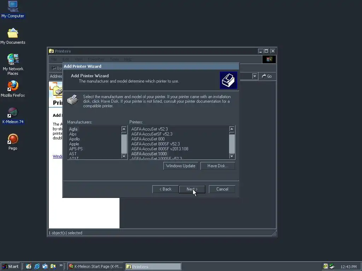Click the Windows flag throbber in Printers window
This screenshot has width=362, height=271.
(x=269, y=59)
